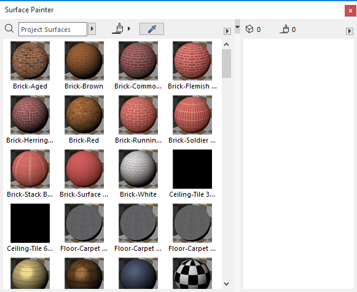Screen dimensions: 357x292
Task: Click the Project Surfaces search field
Action: point(53,29)
